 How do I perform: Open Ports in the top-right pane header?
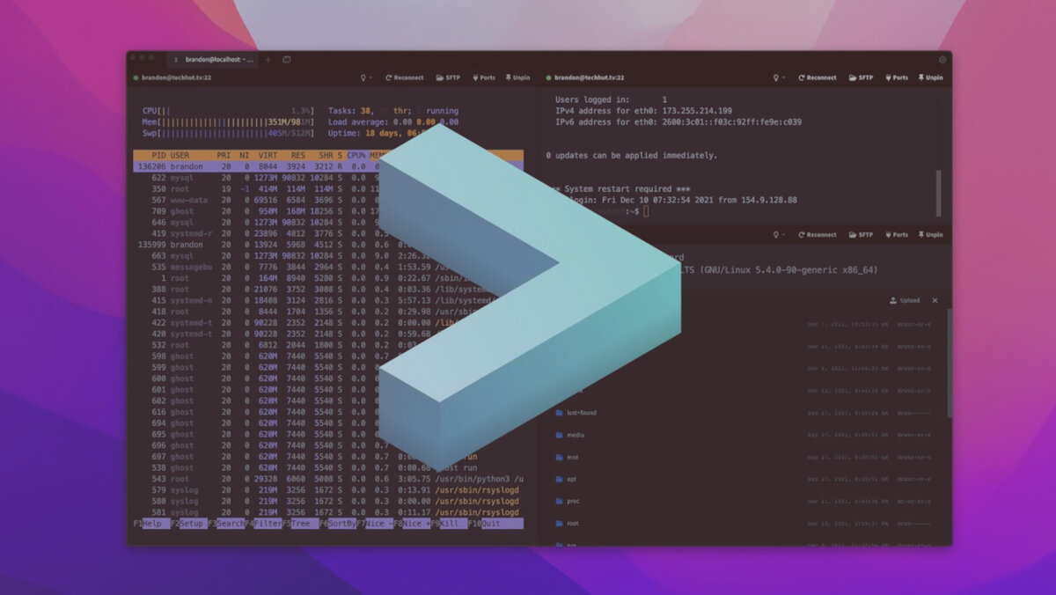pyautogui.click(x=897, y=77)
